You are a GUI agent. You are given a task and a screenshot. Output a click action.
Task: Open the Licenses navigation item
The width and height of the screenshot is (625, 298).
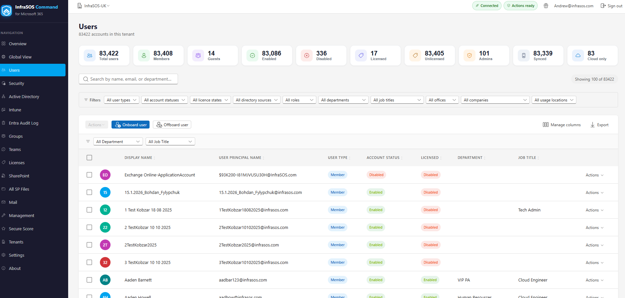tap(33, 163)
